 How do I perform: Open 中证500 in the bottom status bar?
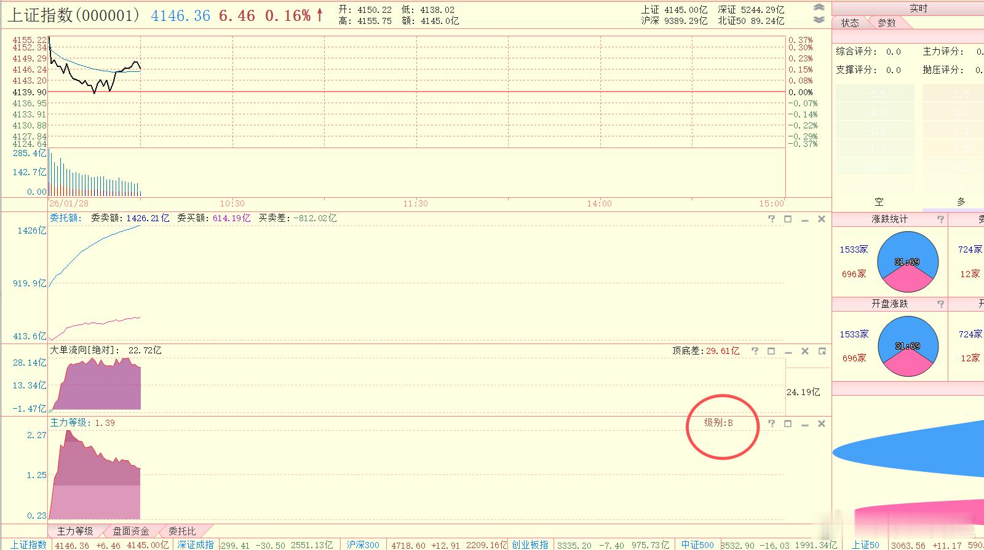tap(697, 544)
